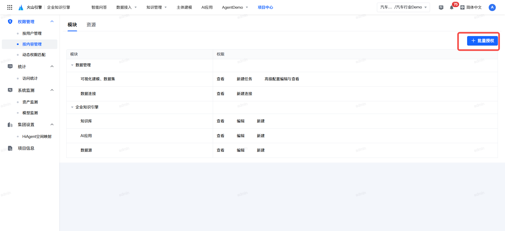The image size is (505, 231).
Task: Collapse the 统计 sidebar section chevron
Action: pyautogui.click(x=52, y=67)
